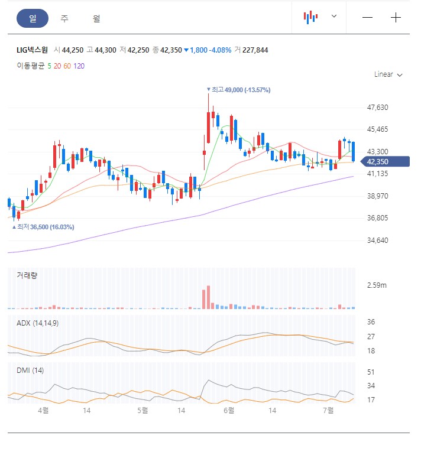This screenshot has width=421, height=455.
Task: Click the 60-day moving average label
Action: point(67,66)
